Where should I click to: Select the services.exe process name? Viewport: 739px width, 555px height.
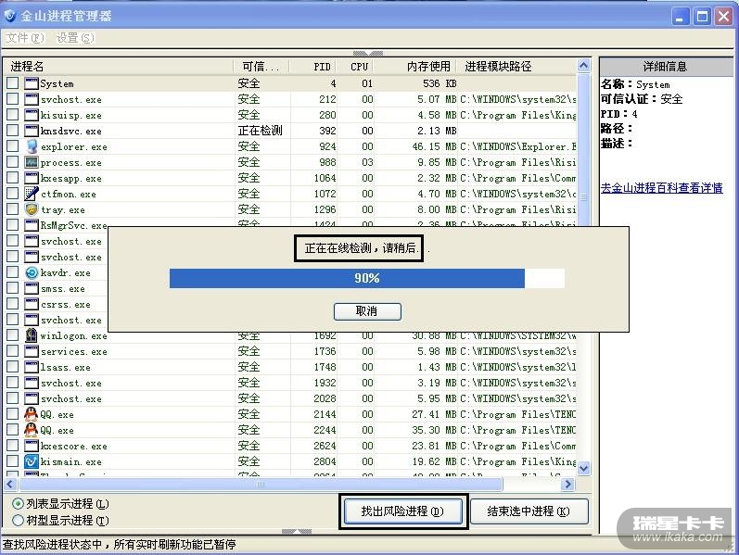(x=74, y=352)
